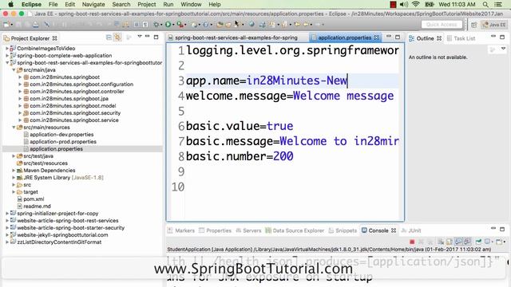511x287 pixels.
Task: Select pom.xml in Project Explorer
Action: coord(34,199)
